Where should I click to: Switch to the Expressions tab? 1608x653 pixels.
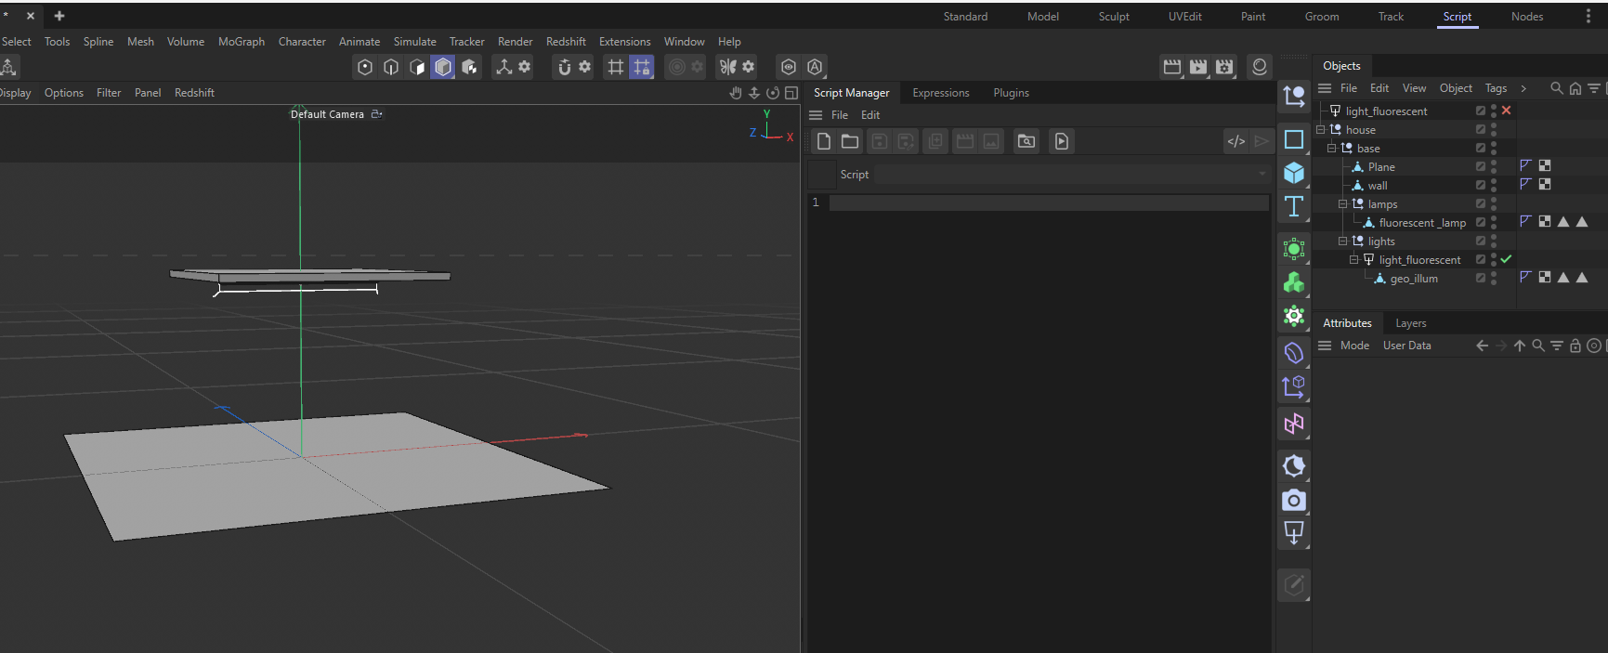[x=940, y=93]
